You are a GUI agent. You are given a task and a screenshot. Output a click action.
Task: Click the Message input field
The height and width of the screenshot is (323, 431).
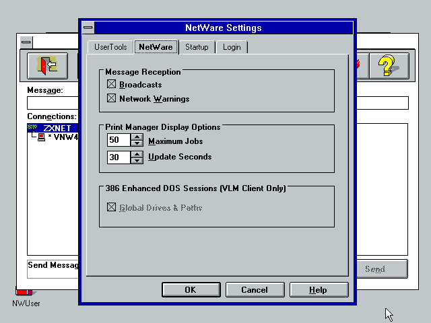pyautogui.click(x=53, y=103)
